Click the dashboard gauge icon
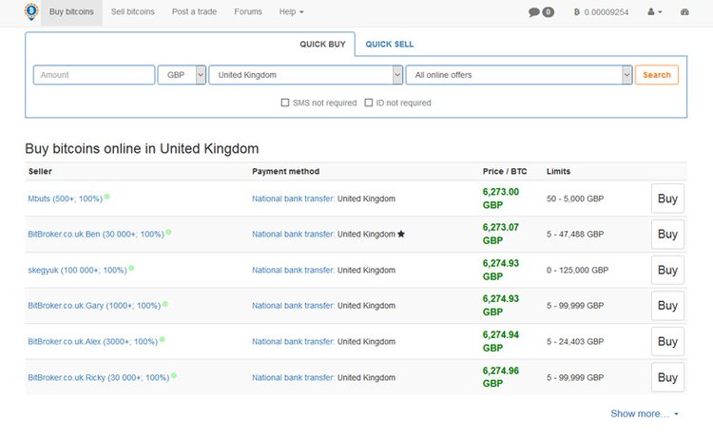The width and height of the screenshot is (713, 436). pyautogui.click(x=684, y=12)
